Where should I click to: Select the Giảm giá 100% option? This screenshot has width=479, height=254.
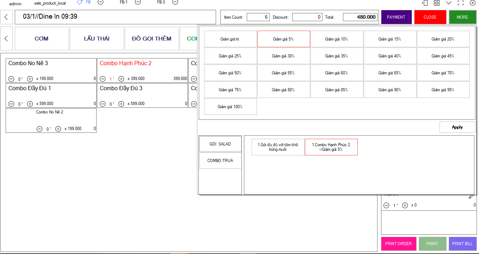[230, 107]
